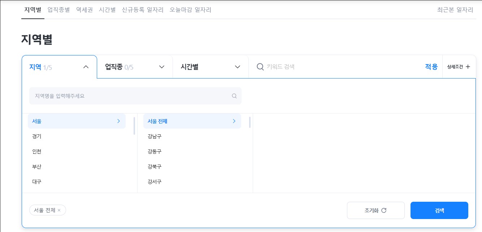Click the magnifier icon in the keyword search field
Screen dimensions: 482x232
click(x=260, y=67)
